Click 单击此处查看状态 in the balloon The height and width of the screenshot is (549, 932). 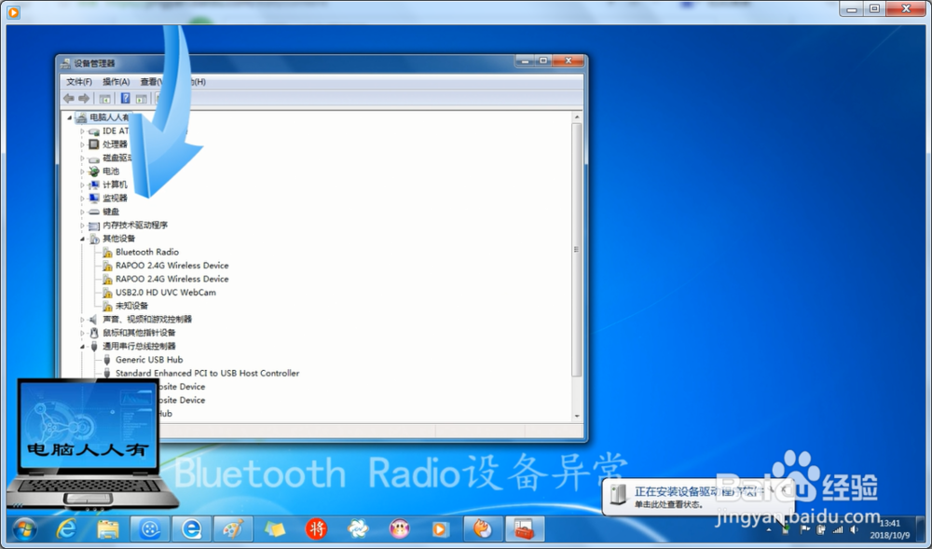click(668, 505)
